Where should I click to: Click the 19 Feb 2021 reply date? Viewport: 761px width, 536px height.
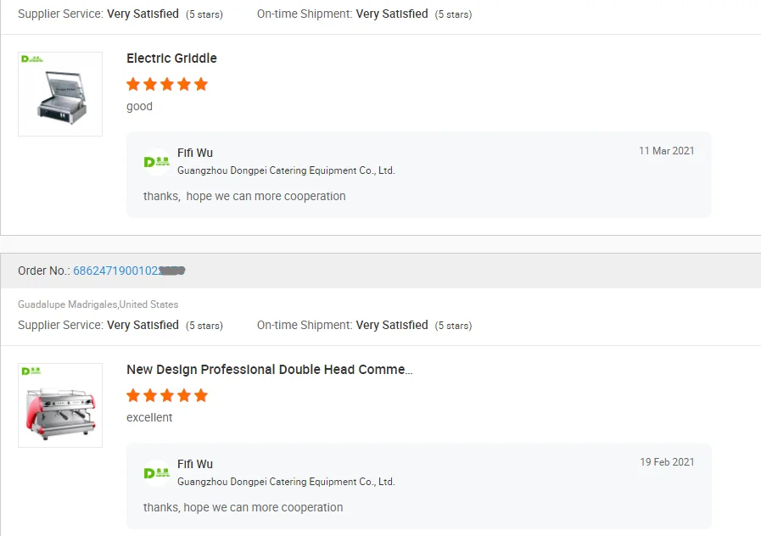click(x=667, y=462)
